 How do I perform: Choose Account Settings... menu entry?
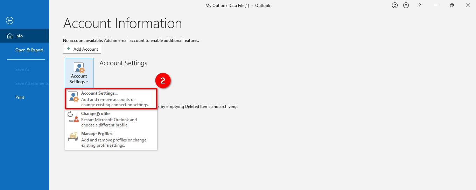111,99
